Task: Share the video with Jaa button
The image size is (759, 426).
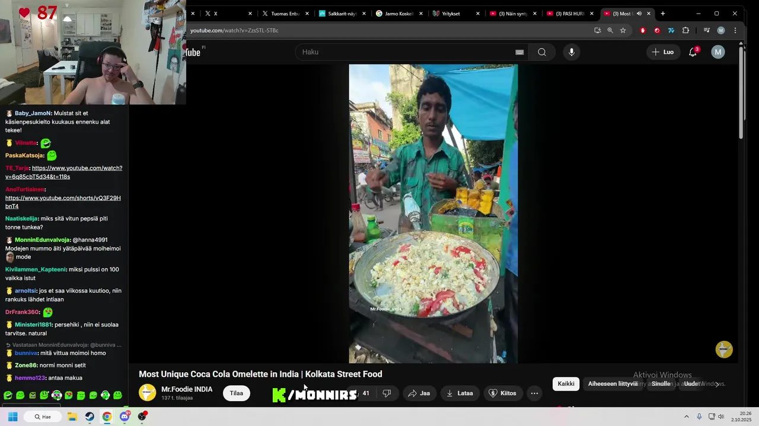Action: [419, 393]
